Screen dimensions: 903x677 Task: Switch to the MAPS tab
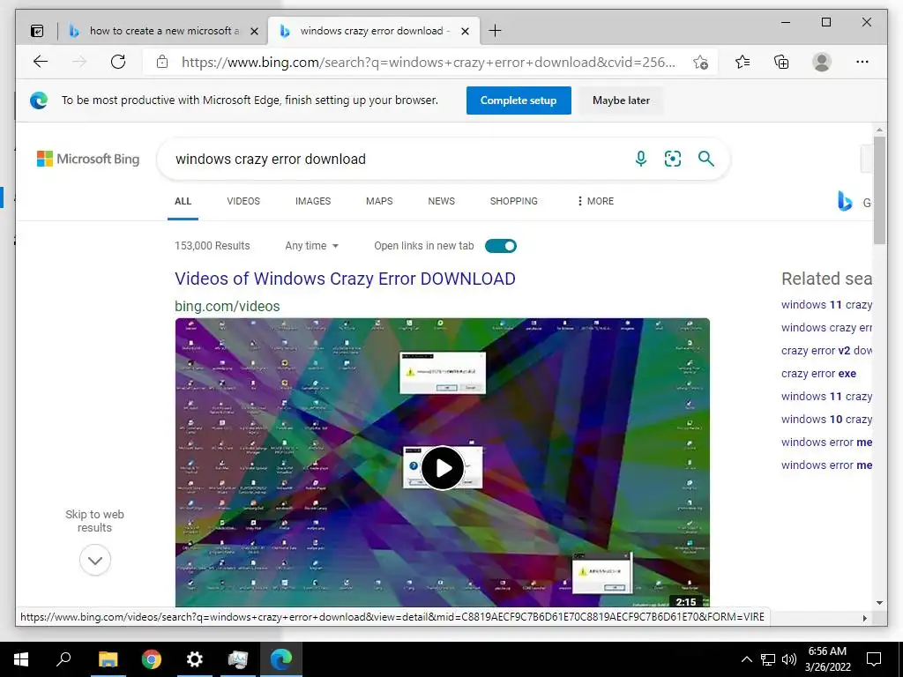(x=379, y=201)
